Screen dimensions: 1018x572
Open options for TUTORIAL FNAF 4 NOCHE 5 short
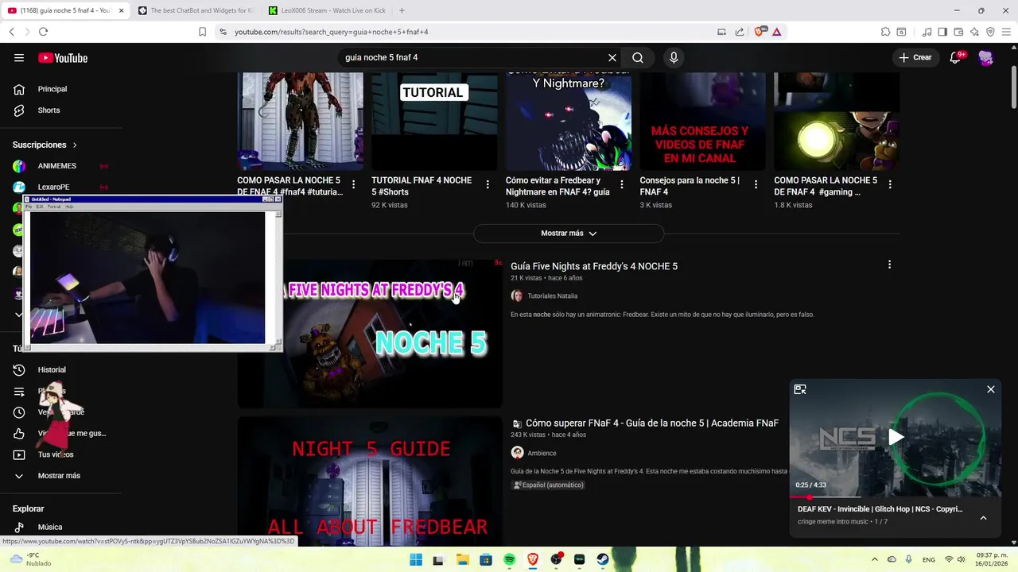[488, 184]
